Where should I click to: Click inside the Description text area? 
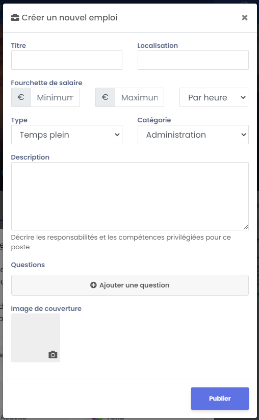130,196
